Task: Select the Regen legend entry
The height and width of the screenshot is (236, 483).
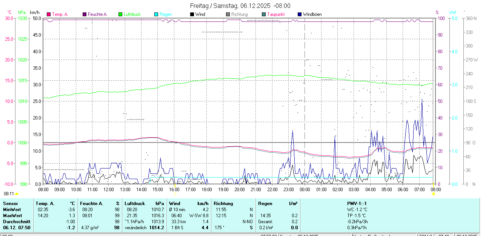Action: click(x=164, y=14)
